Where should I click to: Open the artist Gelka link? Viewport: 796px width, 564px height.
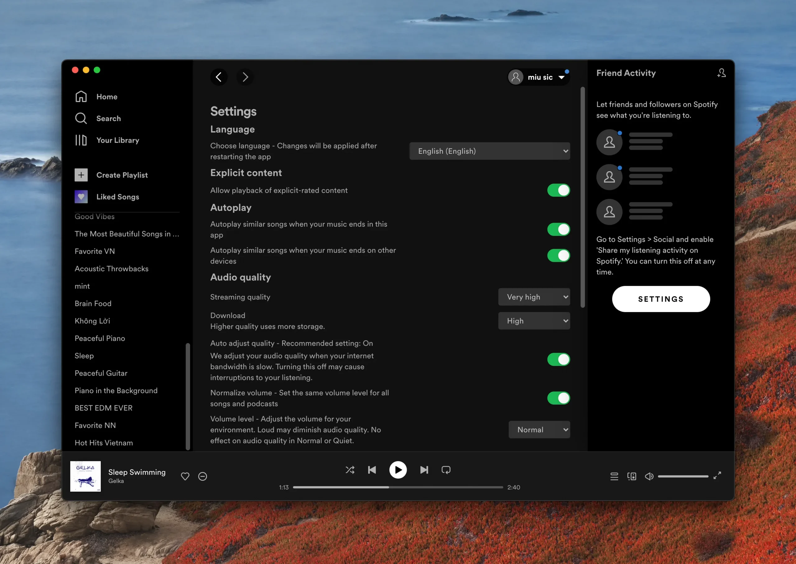click(116, 481)
